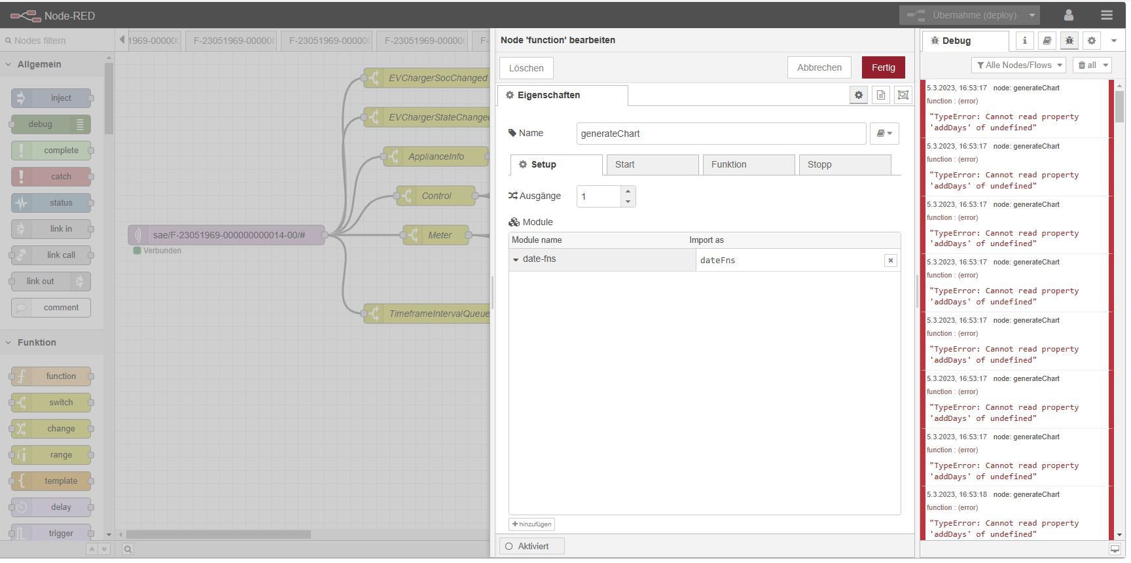Open debug window in new window icon

(1115, 549)
